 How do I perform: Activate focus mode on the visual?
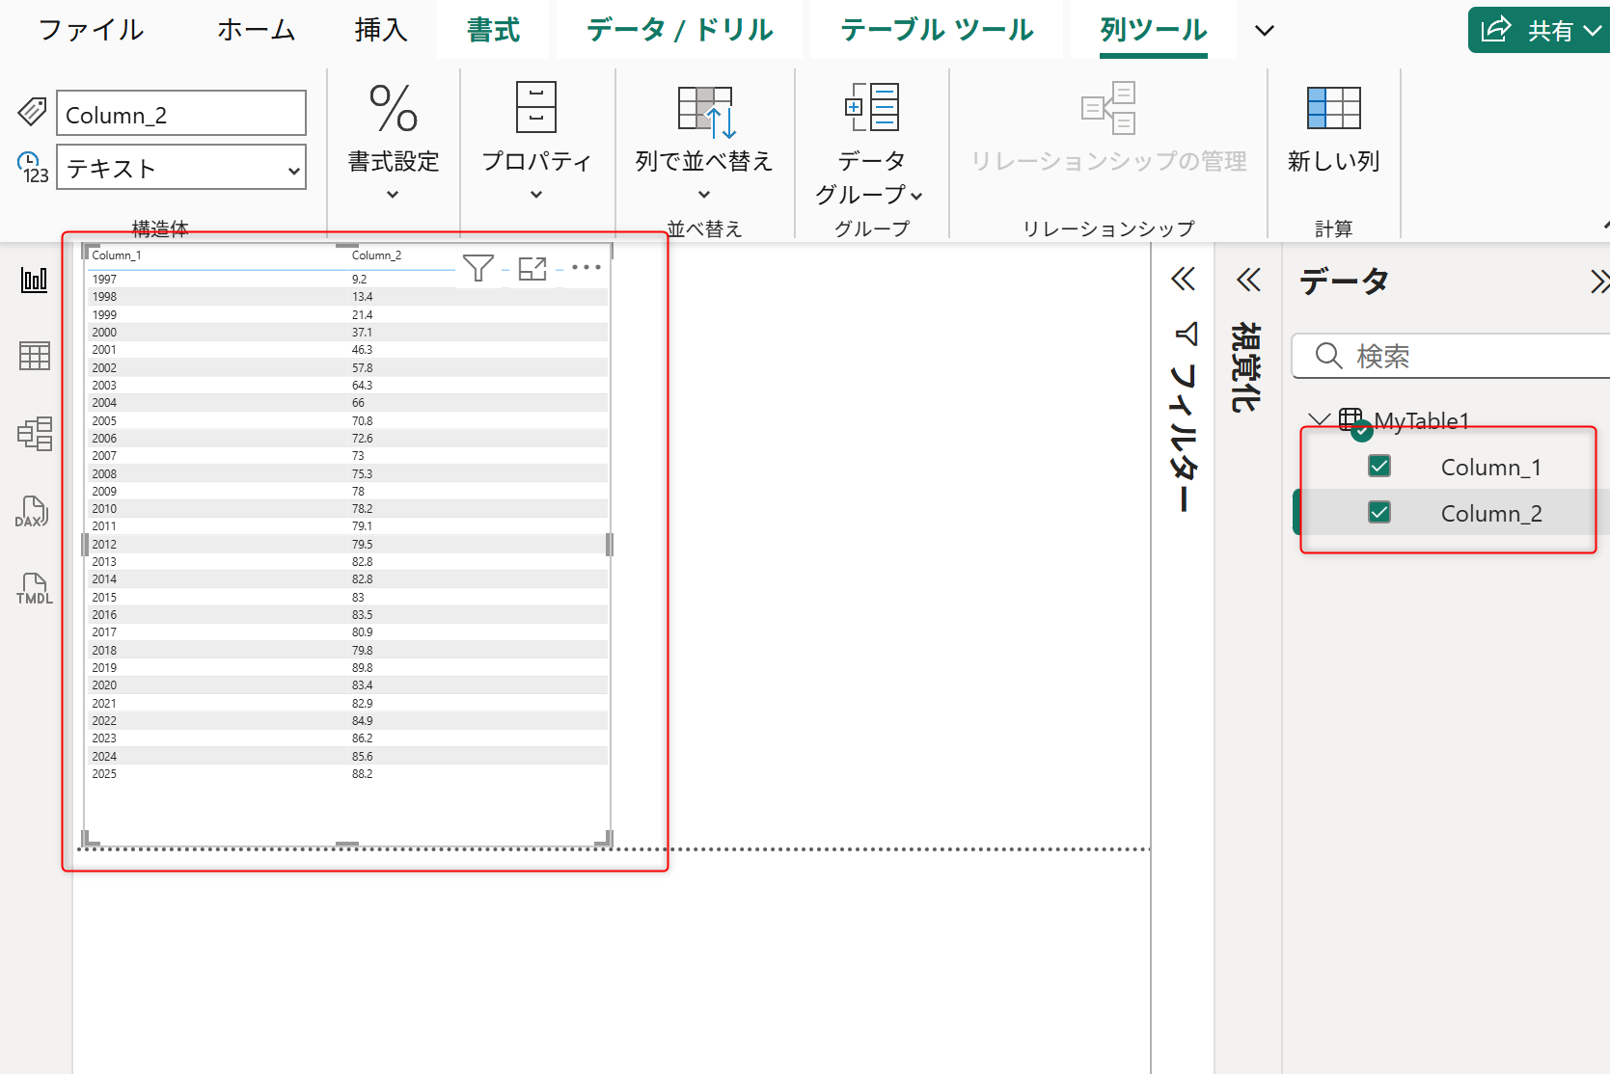point(532,268)
